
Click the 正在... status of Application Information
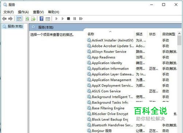pyautogui.click(x=153, y=69)
